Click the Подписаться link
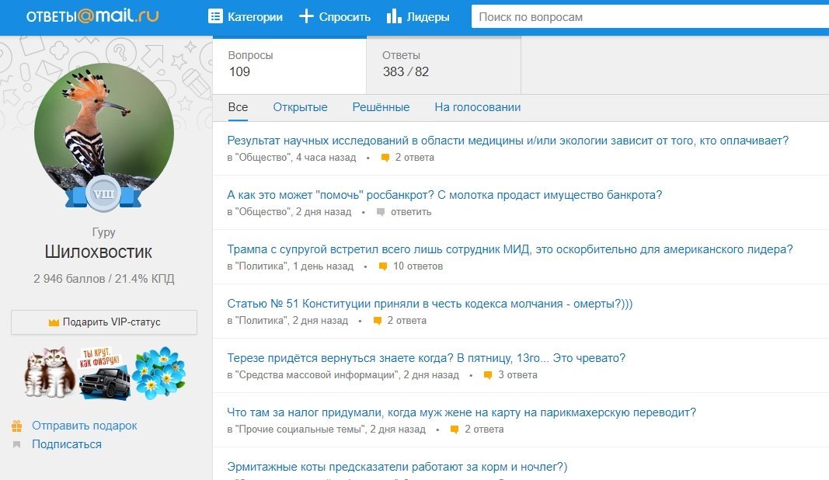 pos(67,444)
